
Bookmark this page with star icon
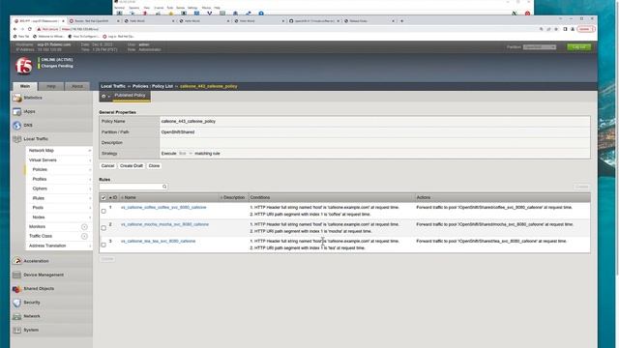(556, 29)
